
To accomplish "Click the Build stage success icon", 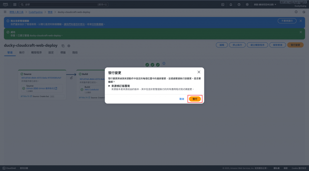I will pos(80,74).
